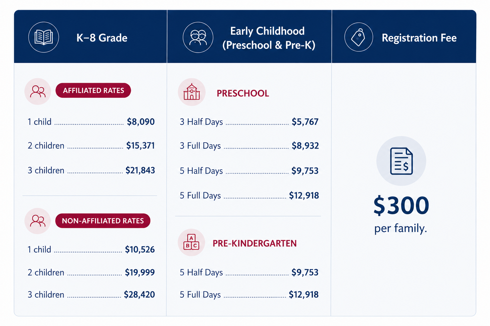Click the ABC blocks icon
This screenshot has height=326, width=490.
pyautogui.click(x=191, y=243)
